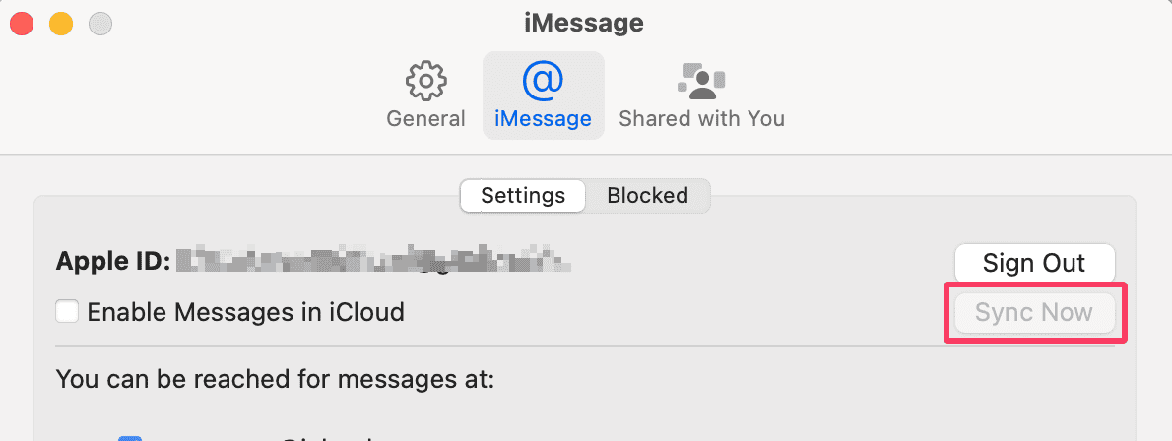Screen dimensions: 1172x441
Task: Close the window with the red button
Action: 22,24
